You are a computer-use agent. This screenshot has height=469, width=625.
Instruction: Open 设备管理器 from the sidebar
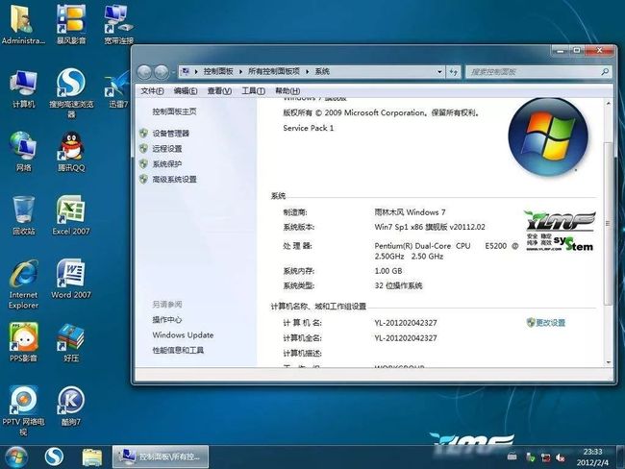pos(170,134)
